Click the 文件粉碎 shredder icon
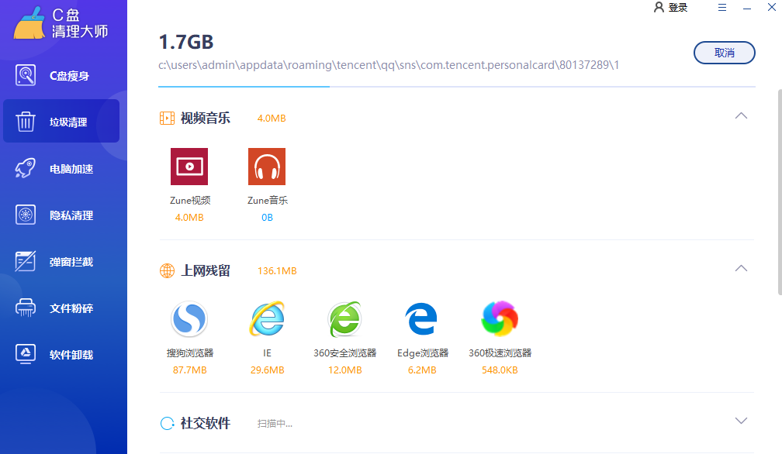 pos(24,308)
